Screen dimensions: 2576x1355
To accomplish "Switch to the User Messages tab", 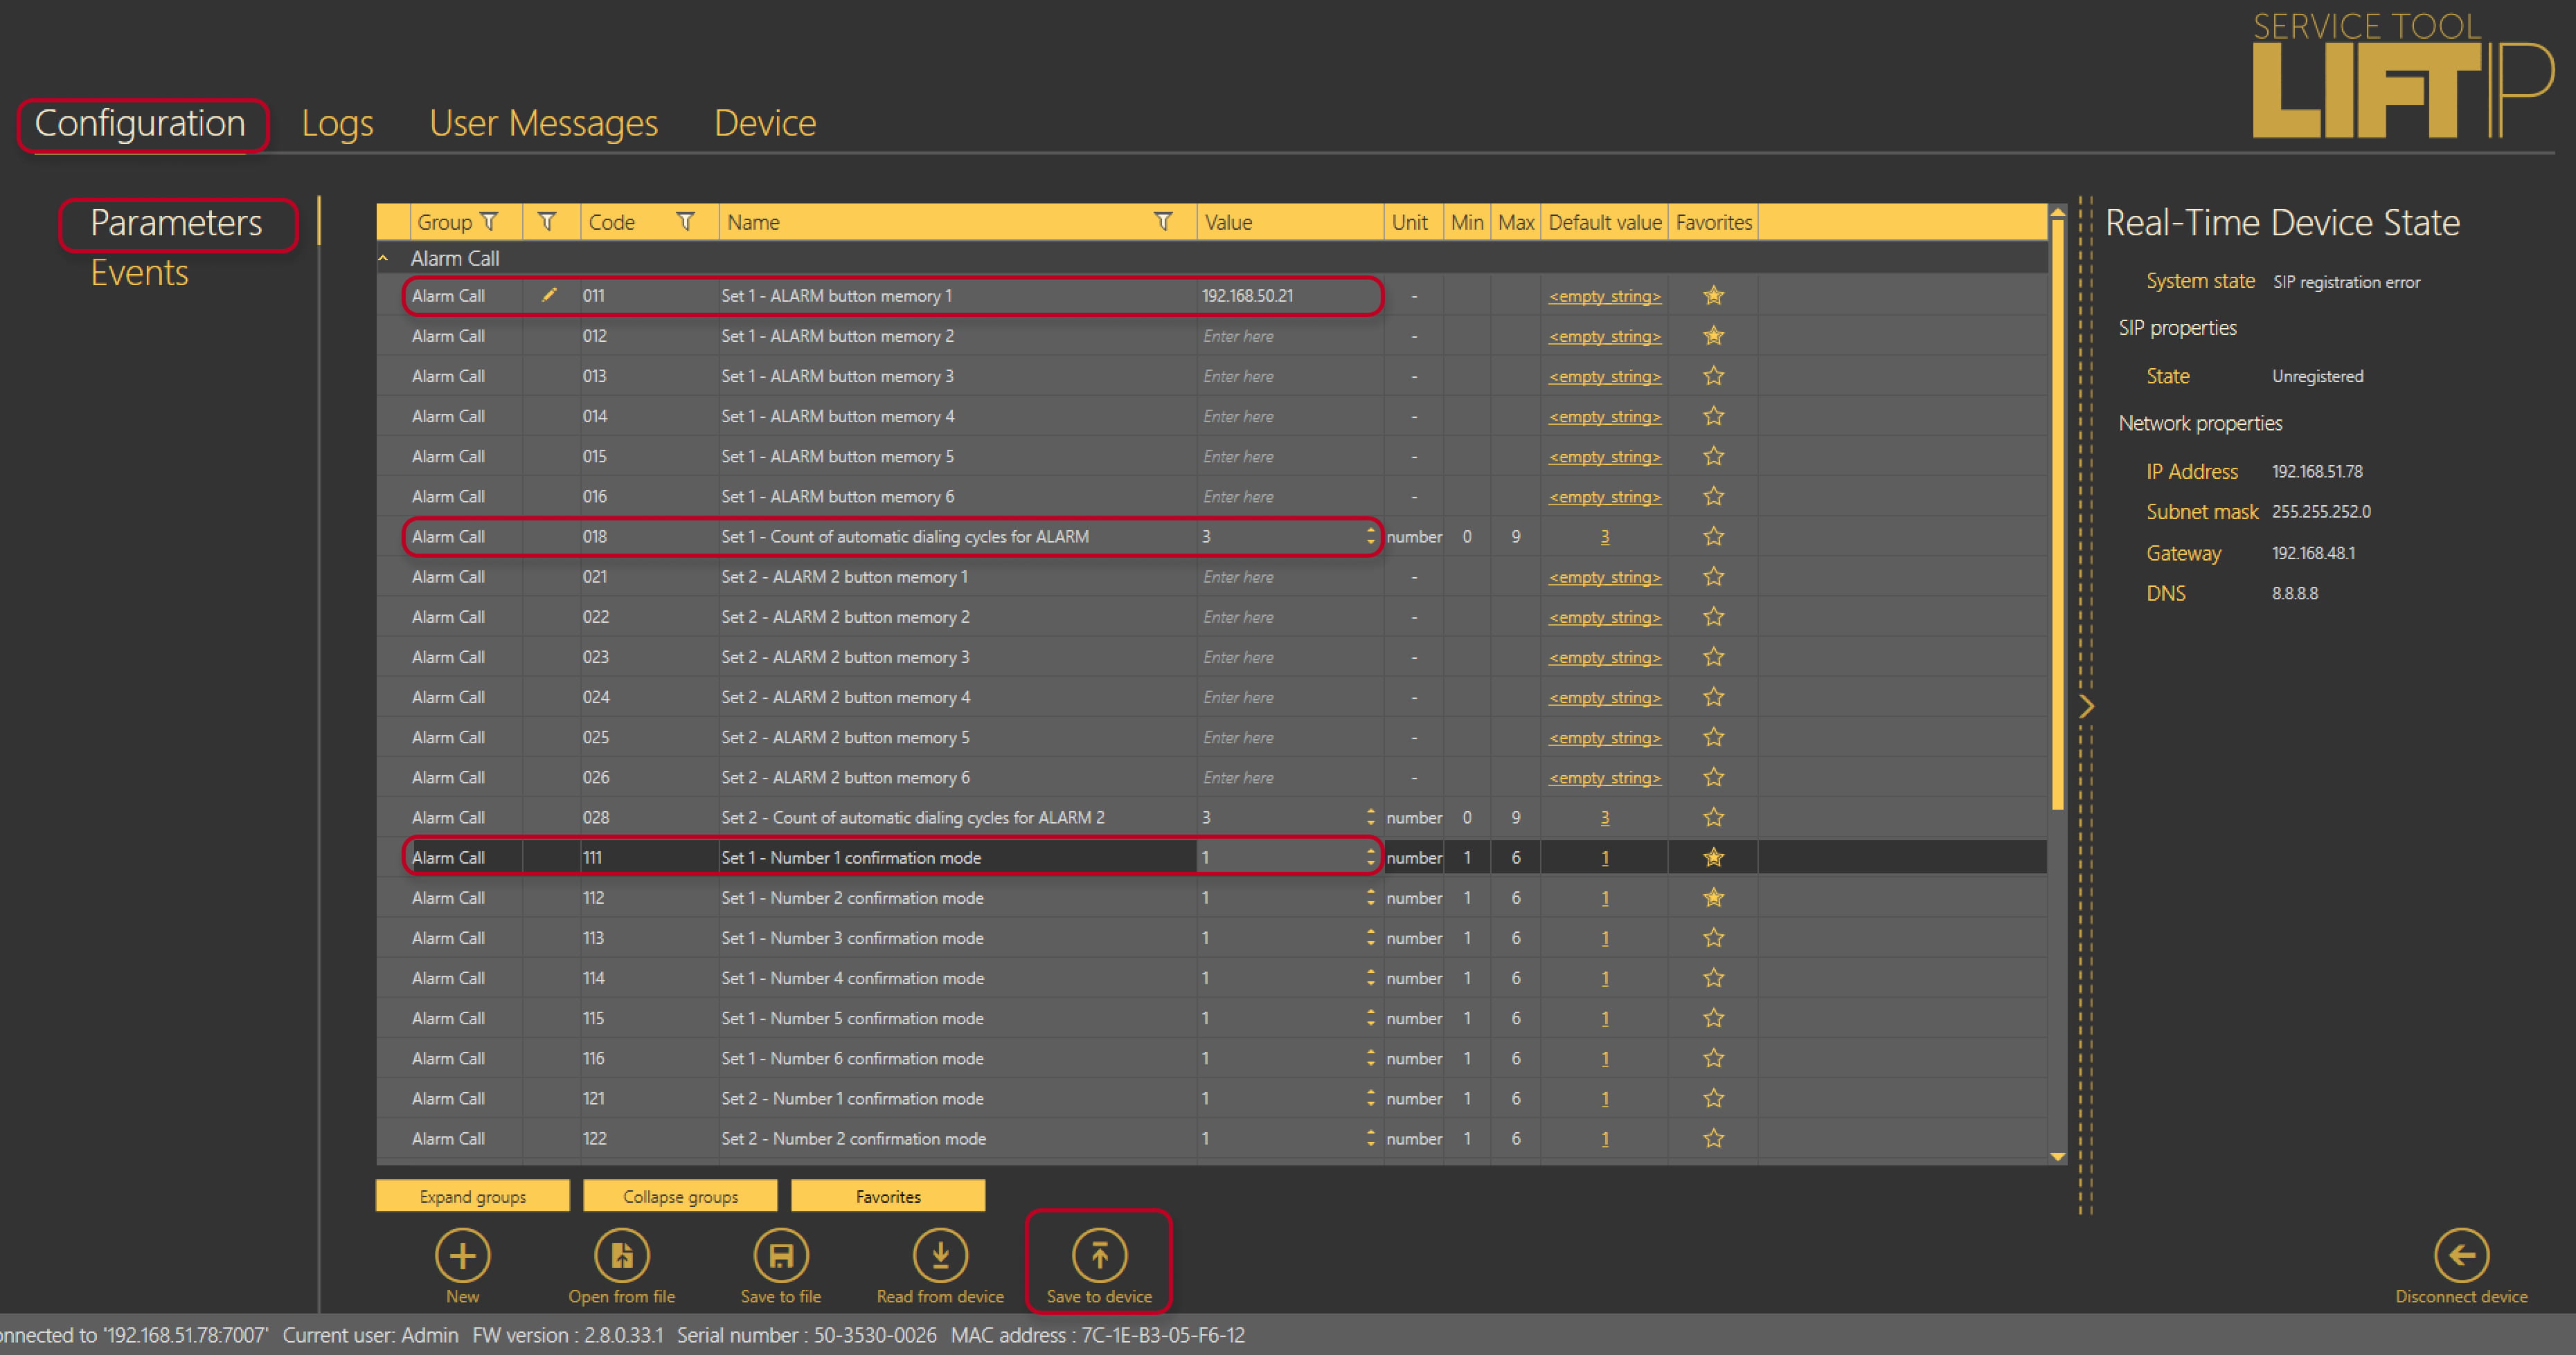I will [543, 123].
